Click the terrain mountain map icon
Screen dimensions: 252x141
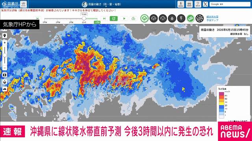[5, 89]
